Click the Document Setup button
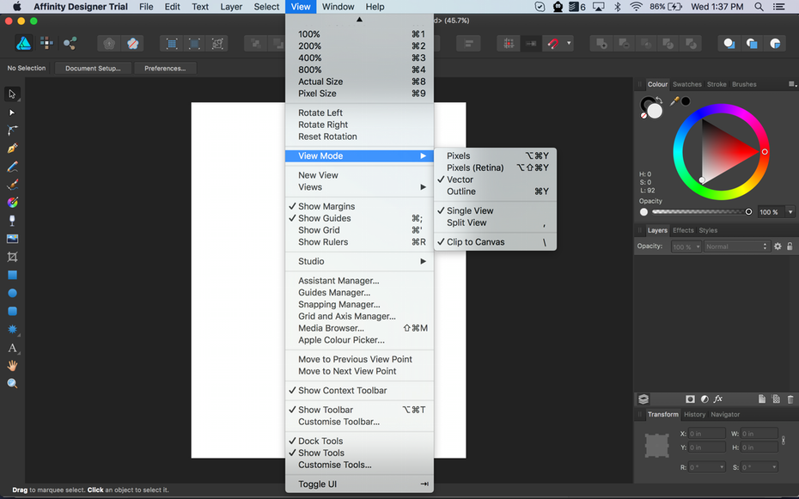The height and width of the screenshot is (499, 799). [x=93, y=68]
